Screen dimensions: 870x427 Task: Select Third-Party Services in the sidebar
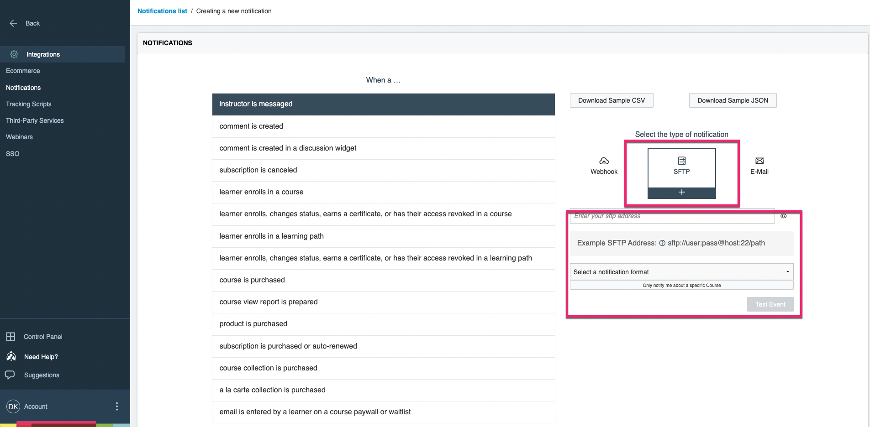pos(35,120)
